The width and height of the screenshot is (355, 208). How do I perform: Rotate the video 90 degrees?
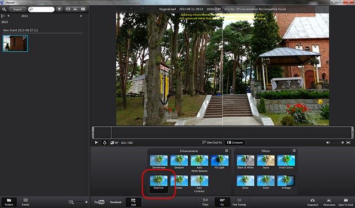click(114, 143)
